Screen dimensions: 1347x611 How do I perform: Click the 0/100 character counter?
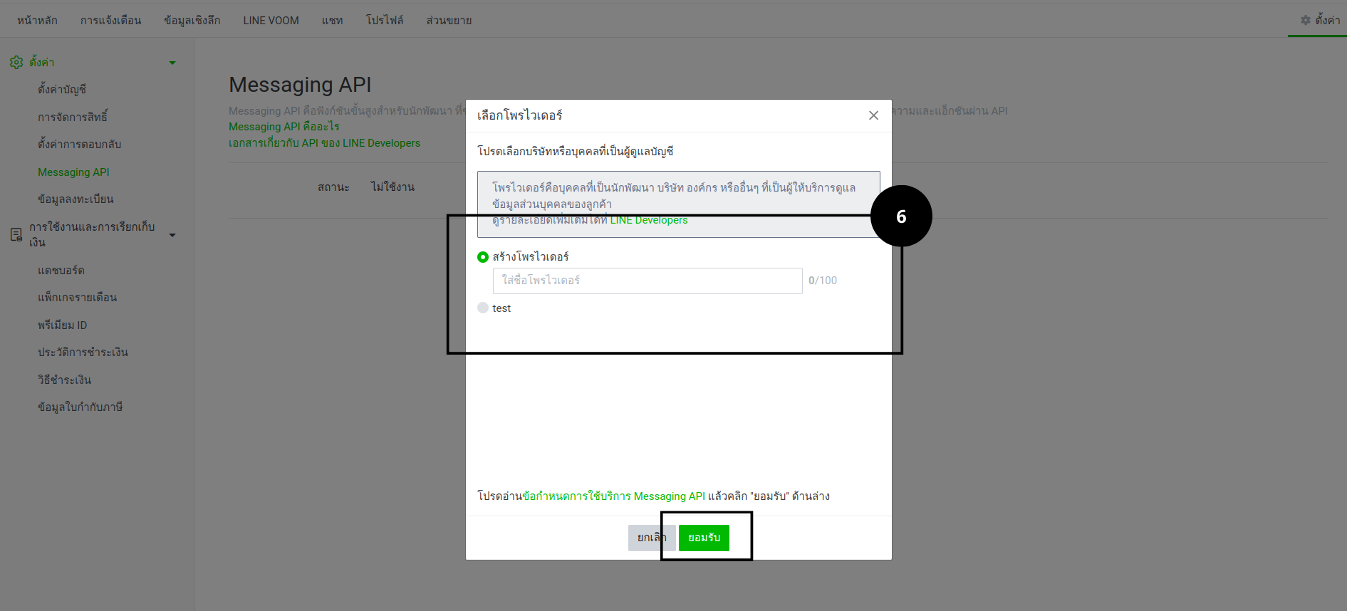click(x=823, y=281)
